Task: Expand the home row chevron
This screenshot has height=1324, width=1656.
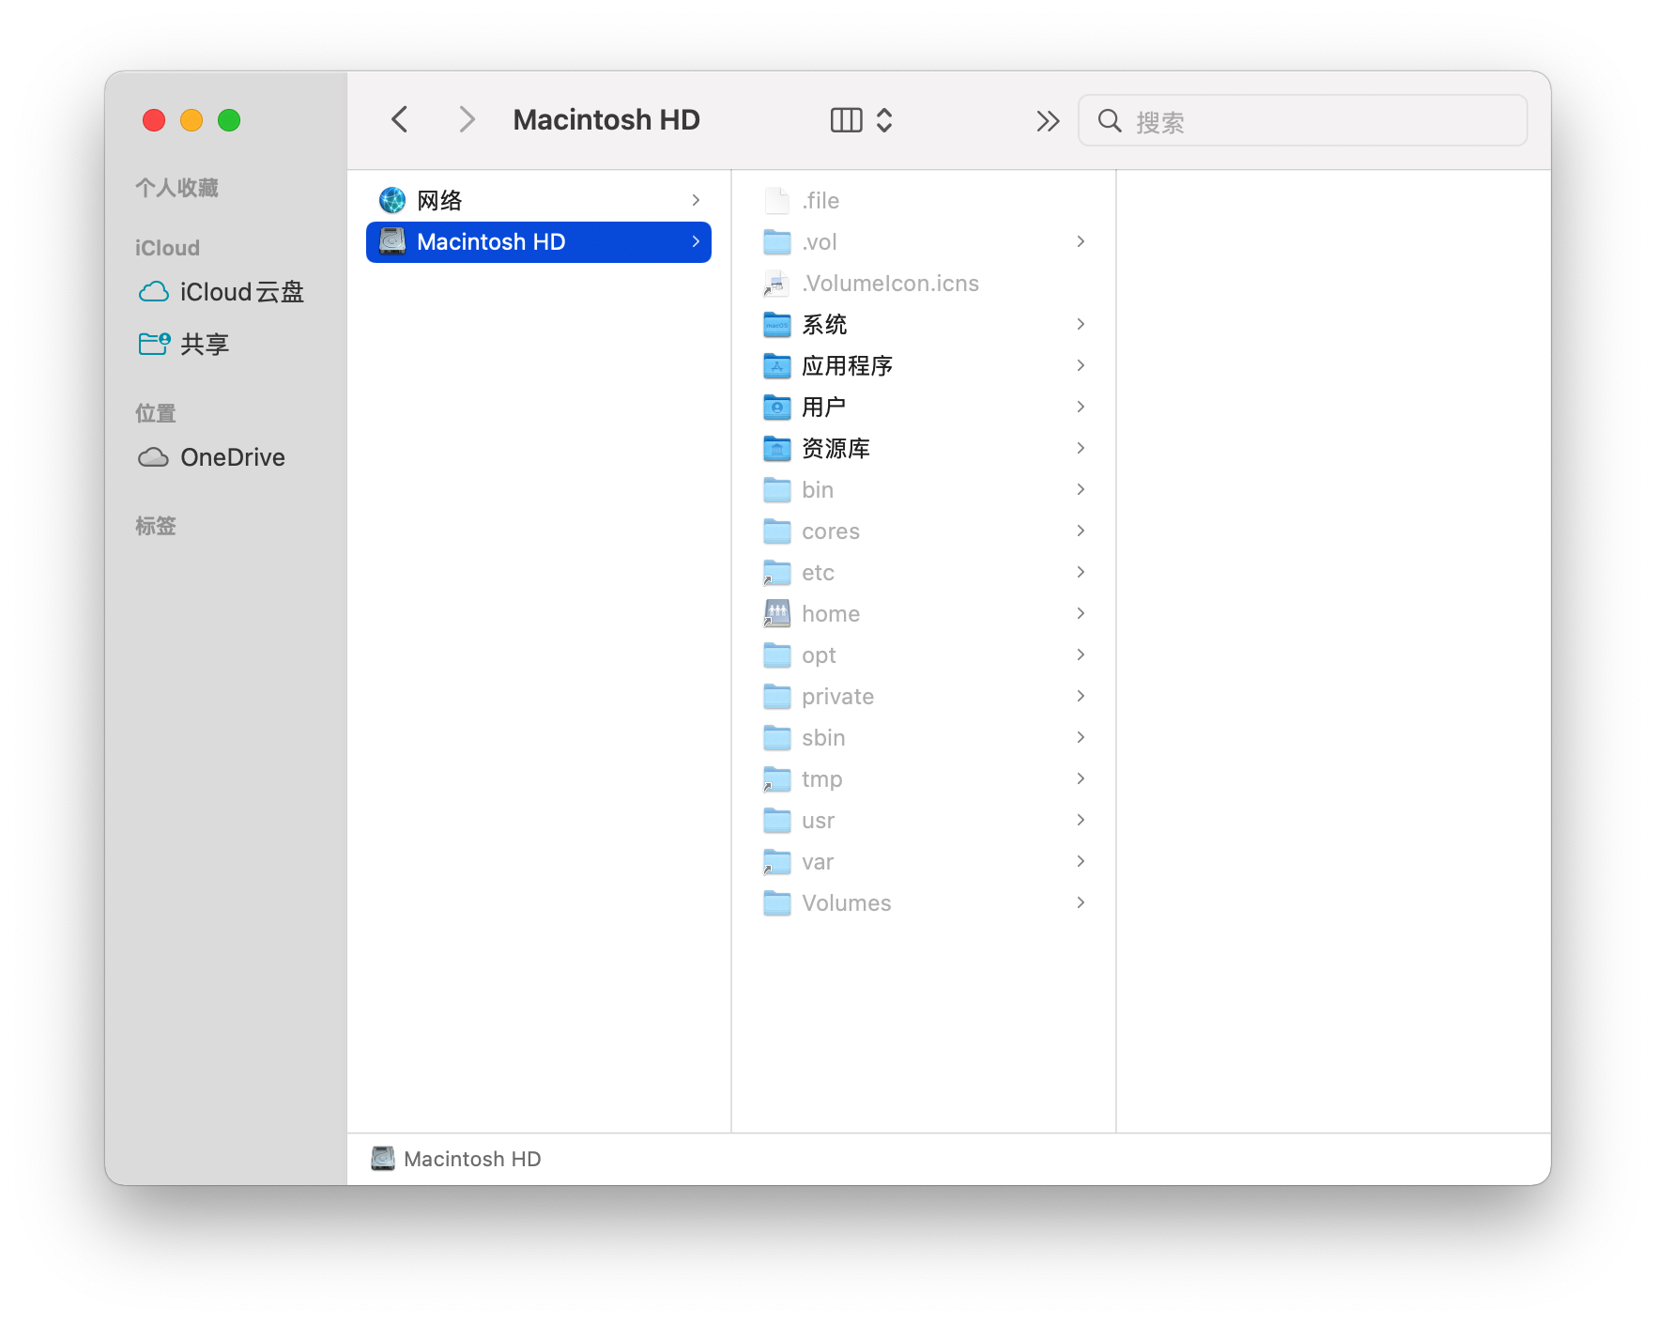Action: point(1081,614)
